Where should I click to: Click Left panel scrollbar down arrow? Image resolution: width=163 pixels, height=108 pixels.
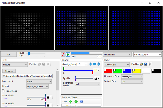pos(58,105)
